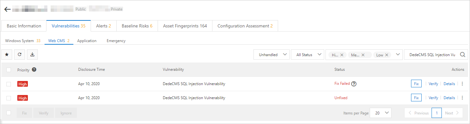Screen dimensions: 470x124
Task: Open Details link for Fix Failed row
Action: tap(449, 84)
